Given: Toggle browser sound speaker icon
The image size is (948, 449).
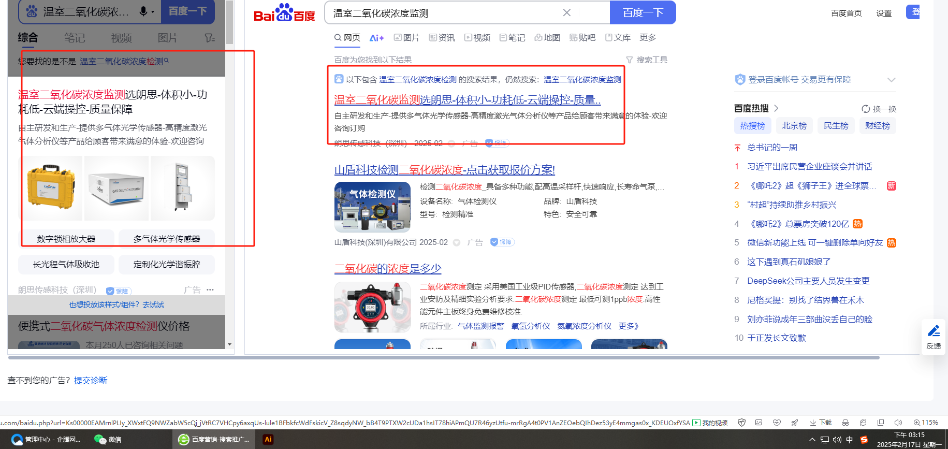Looking at the screenshot, I should pos(898,423).
